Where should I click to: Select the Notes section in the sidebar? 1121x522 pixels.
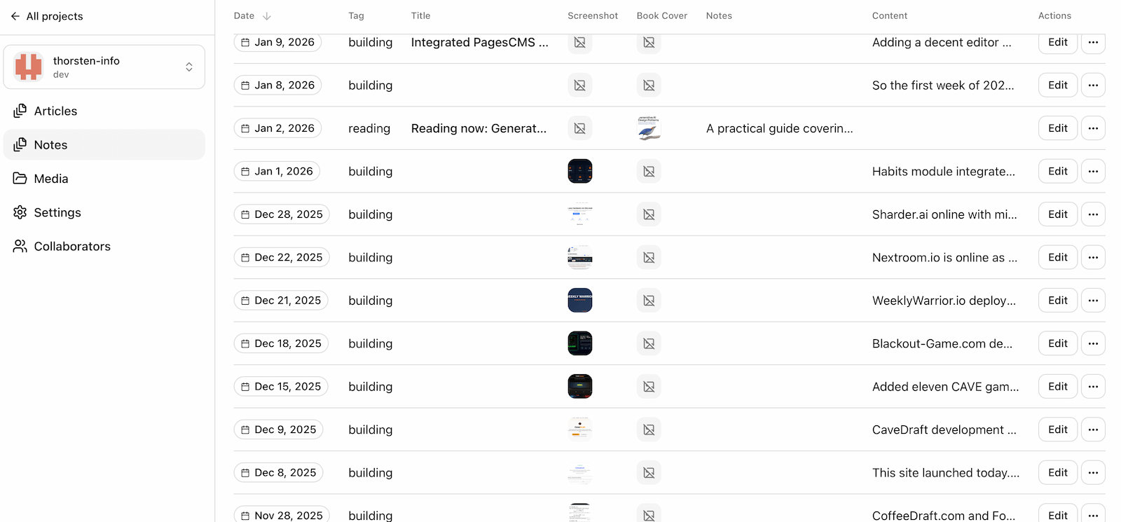coord(50,144)
